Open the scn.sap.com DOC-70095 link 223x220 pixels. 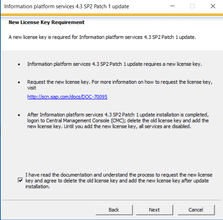(x=67, y=97)
